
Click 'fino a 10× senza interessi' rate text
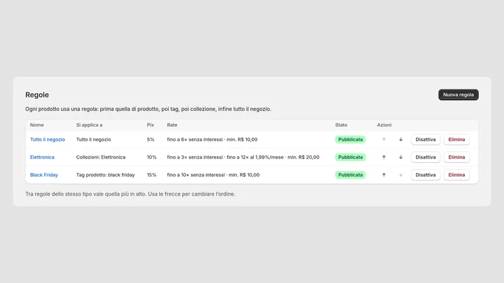pos(196,175)
